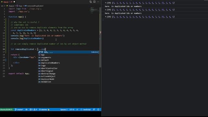
Task: Expand the third (19) array in the console
Action: [x=106, y=17]
